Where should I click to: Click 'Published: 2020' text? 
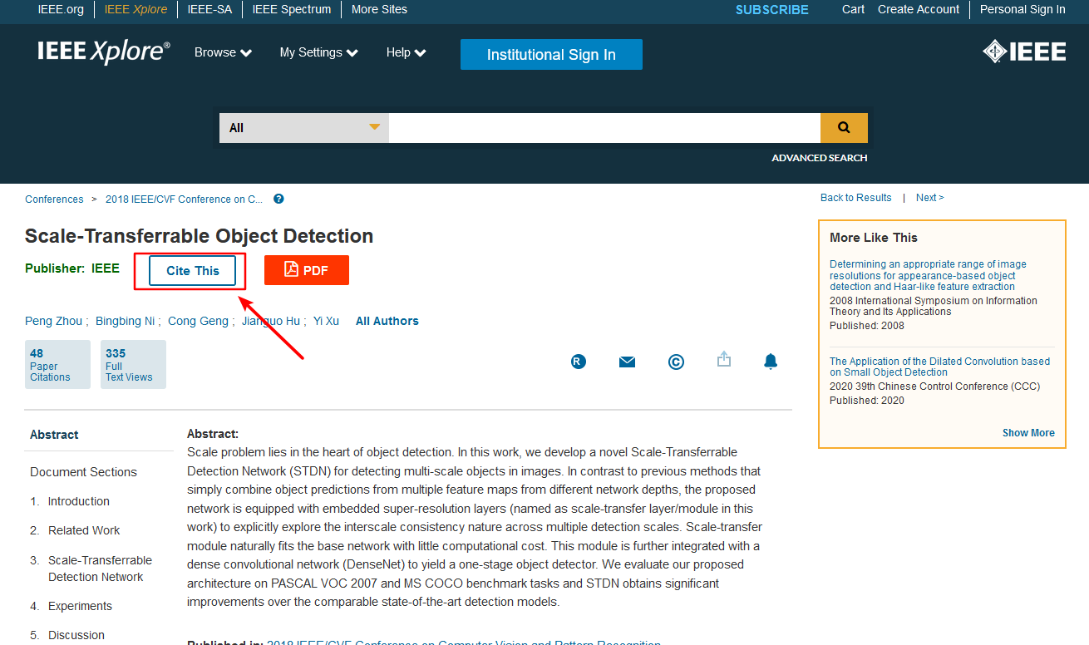866,401
